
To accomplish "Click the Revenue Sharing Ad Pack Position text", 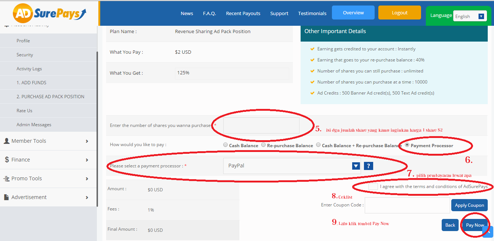I will (x=213, y=32).
